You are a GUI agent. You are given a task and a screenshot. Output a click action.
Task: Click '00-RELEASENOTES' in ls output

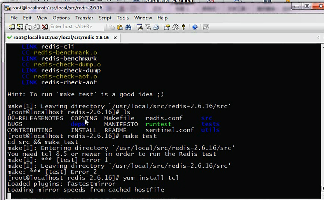coord(35,118)
